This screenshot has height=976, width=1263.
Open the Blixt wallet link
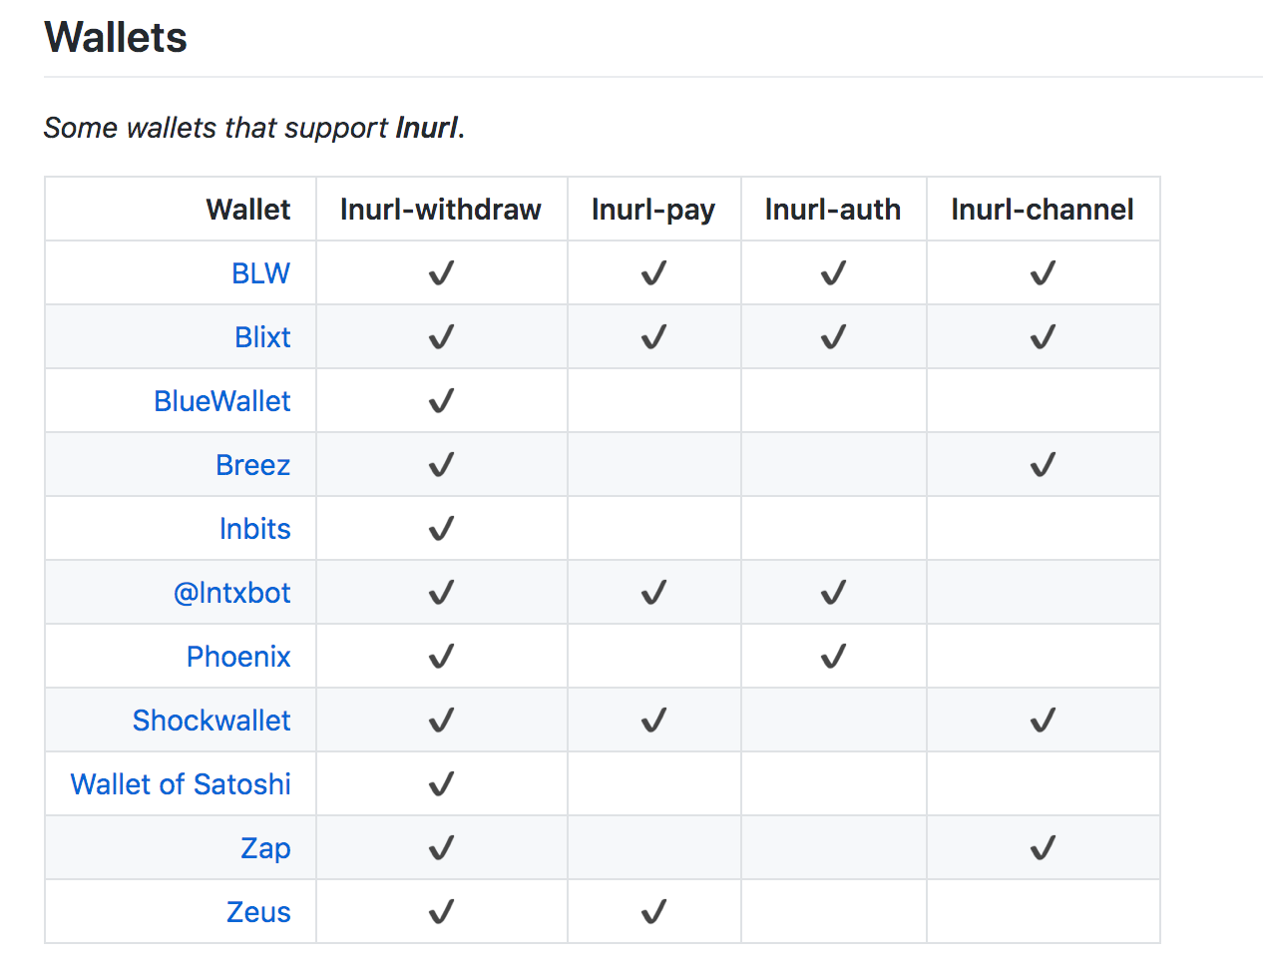tap(262, 337)
